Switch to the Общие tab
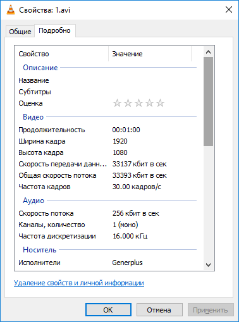Screen dimensions: 239x322 (20, 32)
